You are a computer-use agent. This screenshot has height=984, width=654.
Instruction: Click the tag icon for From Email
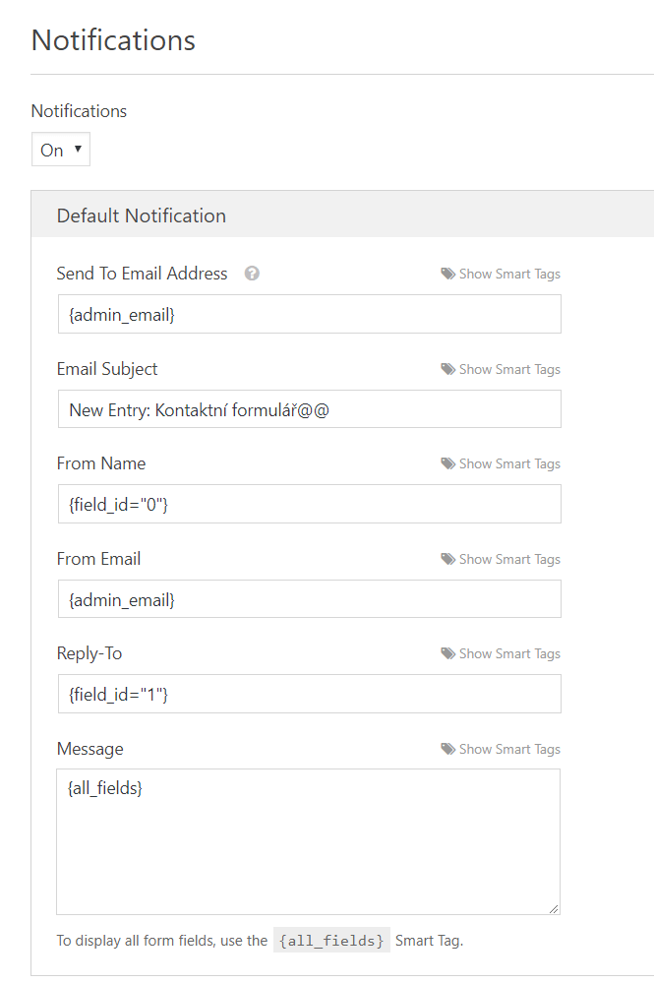(x=447, y=559)
